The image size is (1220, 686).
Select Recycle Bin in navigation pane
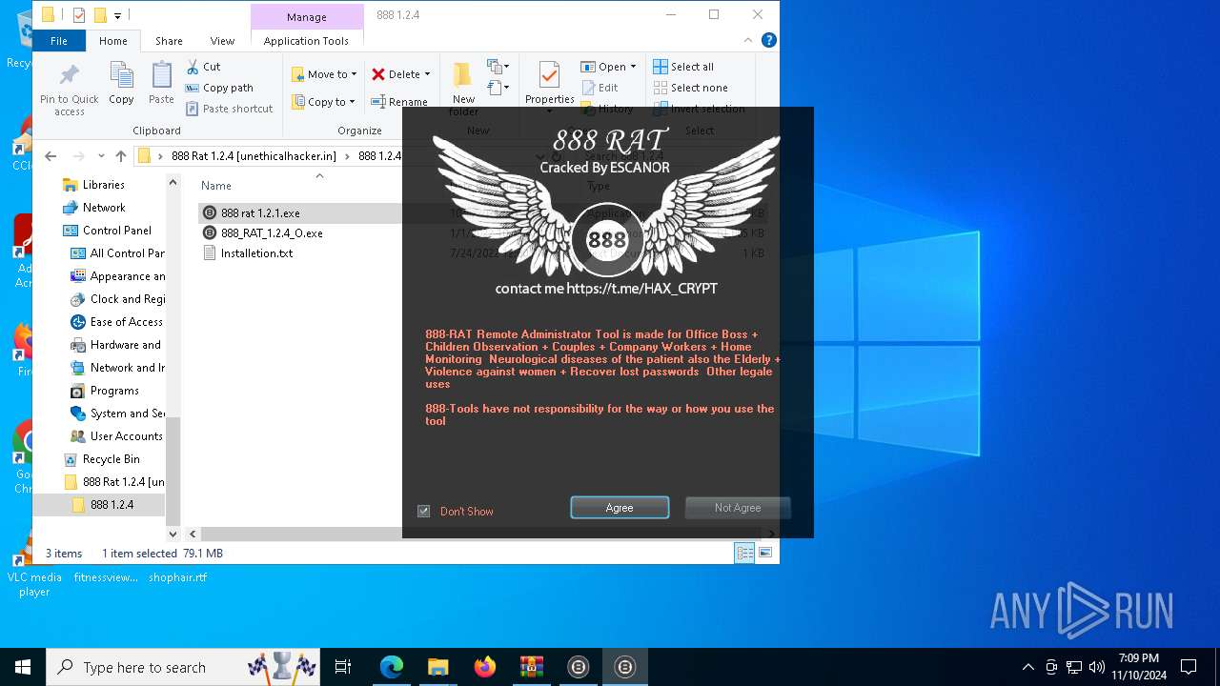pyautogui.click(x=111, y=459)
